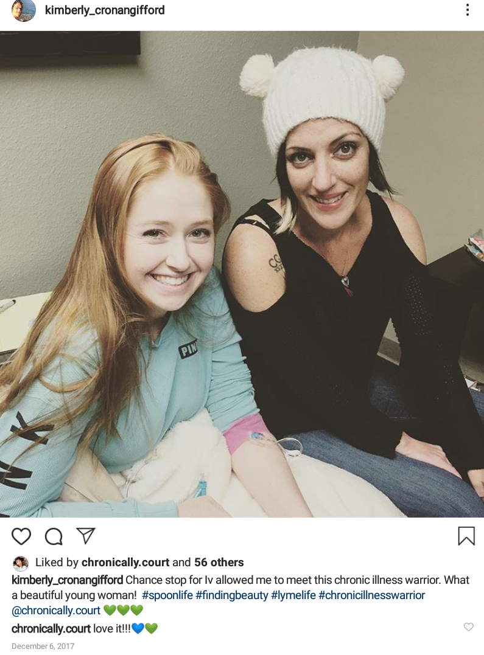Open the December 6, 2017 timestamp
Screen dimensions: 484x655
pos(43,646)
